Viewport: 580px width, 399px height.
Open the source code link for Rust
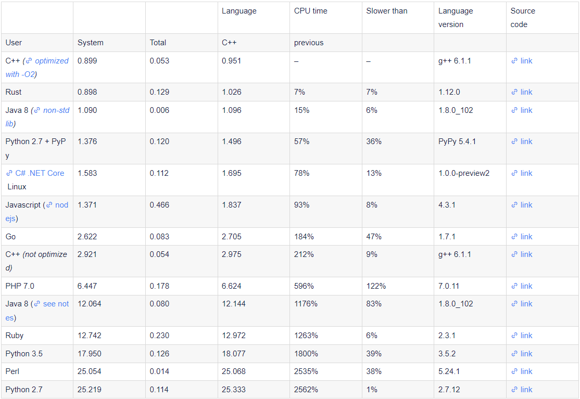(x=522, y=92)
